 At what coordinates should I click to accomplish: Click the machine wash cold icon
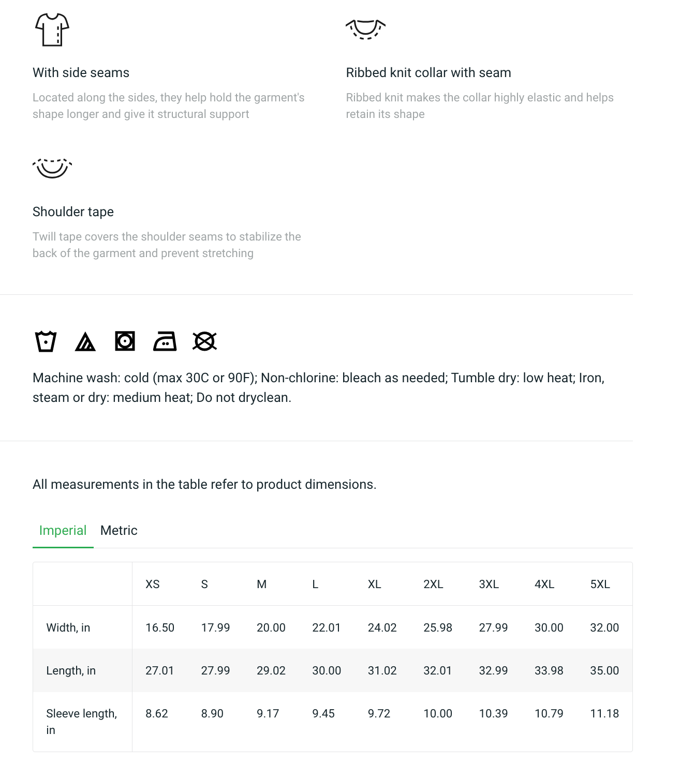46,341
